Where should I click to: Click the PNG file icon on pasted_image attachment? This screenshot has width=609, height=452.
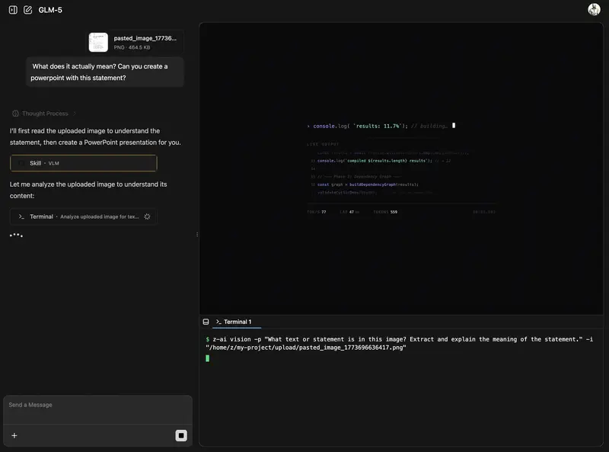coord(97,41)
